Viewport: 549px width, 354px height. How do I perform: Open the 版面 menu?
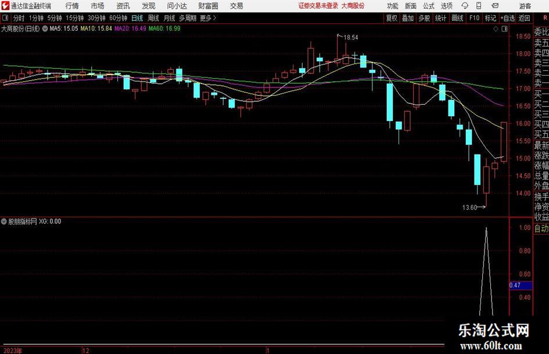click(411, 6)
